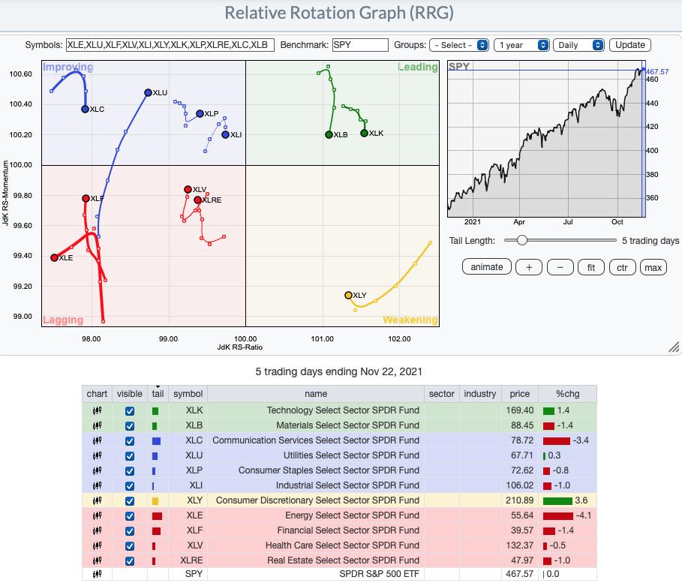The image size is (682, 583).
Task: Open the 1 year period dropdown
Action: point(521,45)
